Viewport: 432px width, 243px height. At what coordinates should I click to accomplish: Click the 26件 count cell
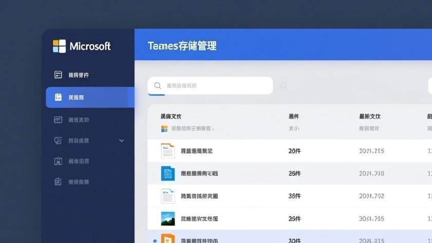tap(294, 174)
